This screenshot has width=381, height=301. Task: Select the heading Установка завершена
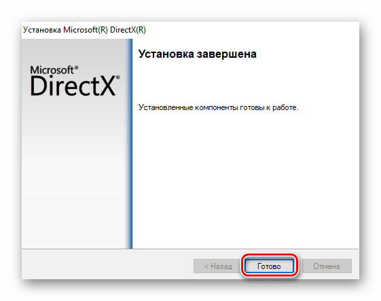198,54
